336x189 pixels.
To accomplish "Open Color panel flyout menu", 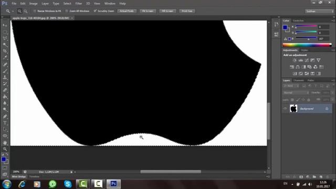I will [333, 20].
